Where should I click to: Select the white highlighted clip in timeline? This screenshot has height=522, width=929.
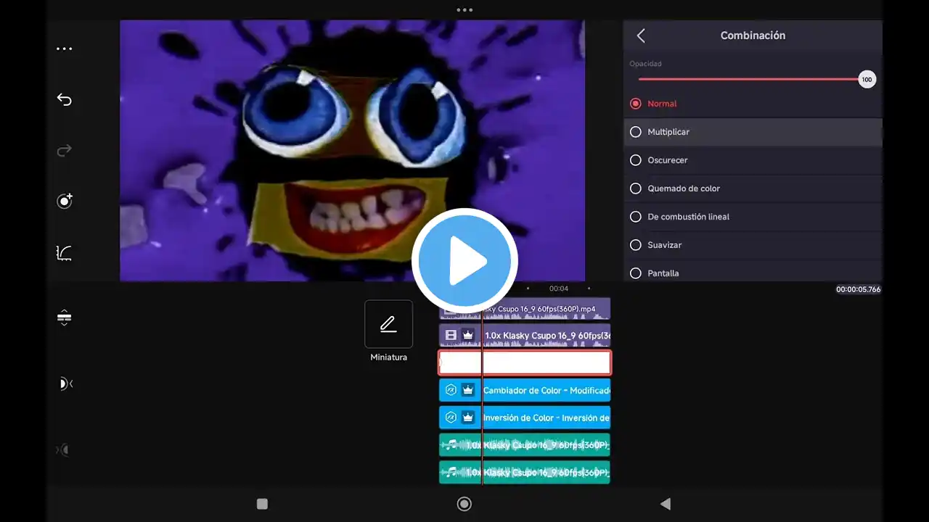click(x=525, y=362)
